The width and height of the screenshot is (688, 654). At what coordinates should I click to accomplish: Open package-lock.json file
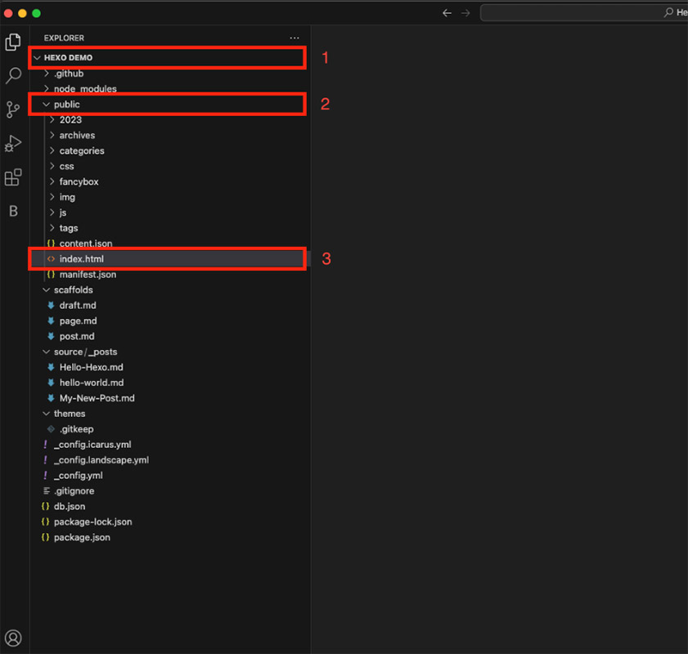tap(170, 522)
